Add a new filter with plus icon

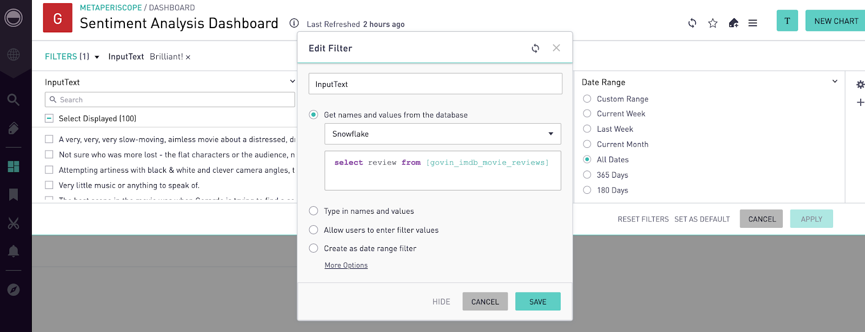(860, 102)
